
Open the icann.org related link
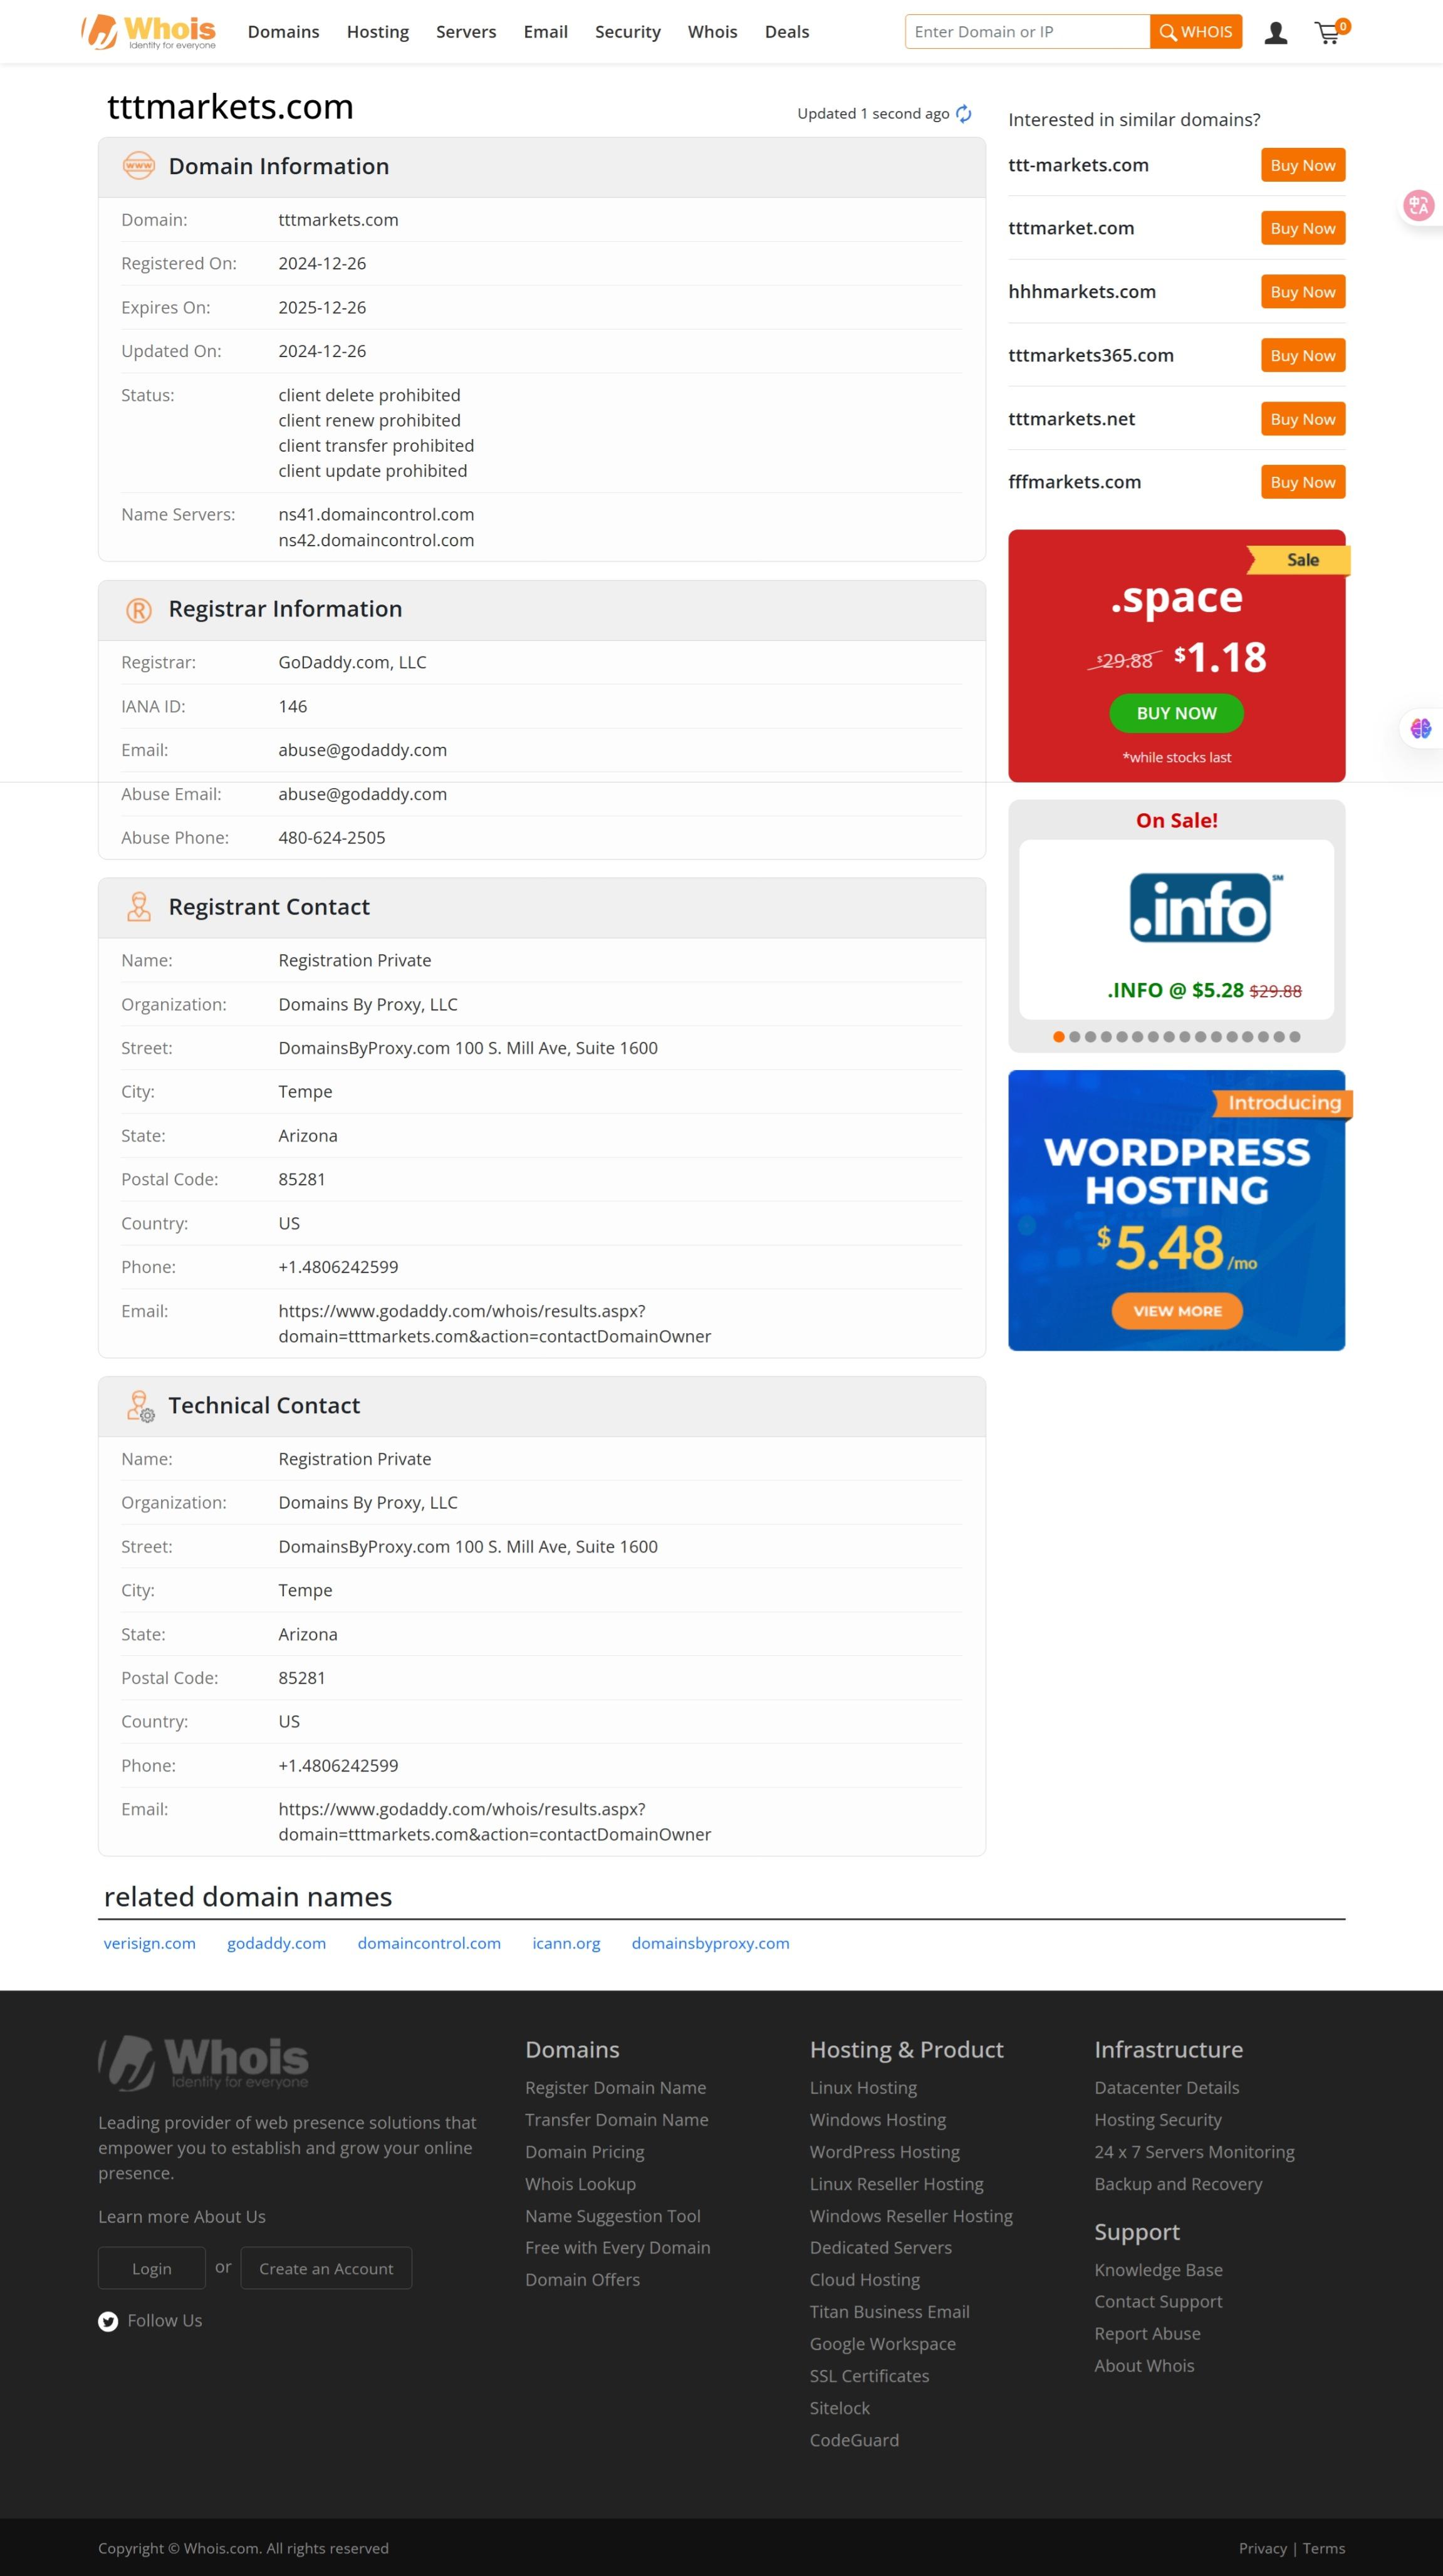click(566, 1943)
